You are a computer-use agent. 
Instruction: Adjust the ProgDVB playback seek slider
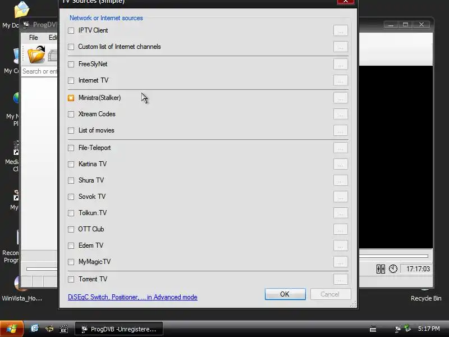pyautogui.click(x=394, y=256)
